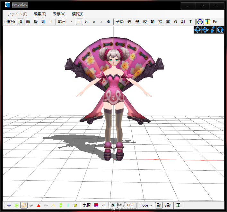Click the 表頂 button in bottom bar
Image resolution: width=227 pixels, height=212 pixels.
pos(87,205)
